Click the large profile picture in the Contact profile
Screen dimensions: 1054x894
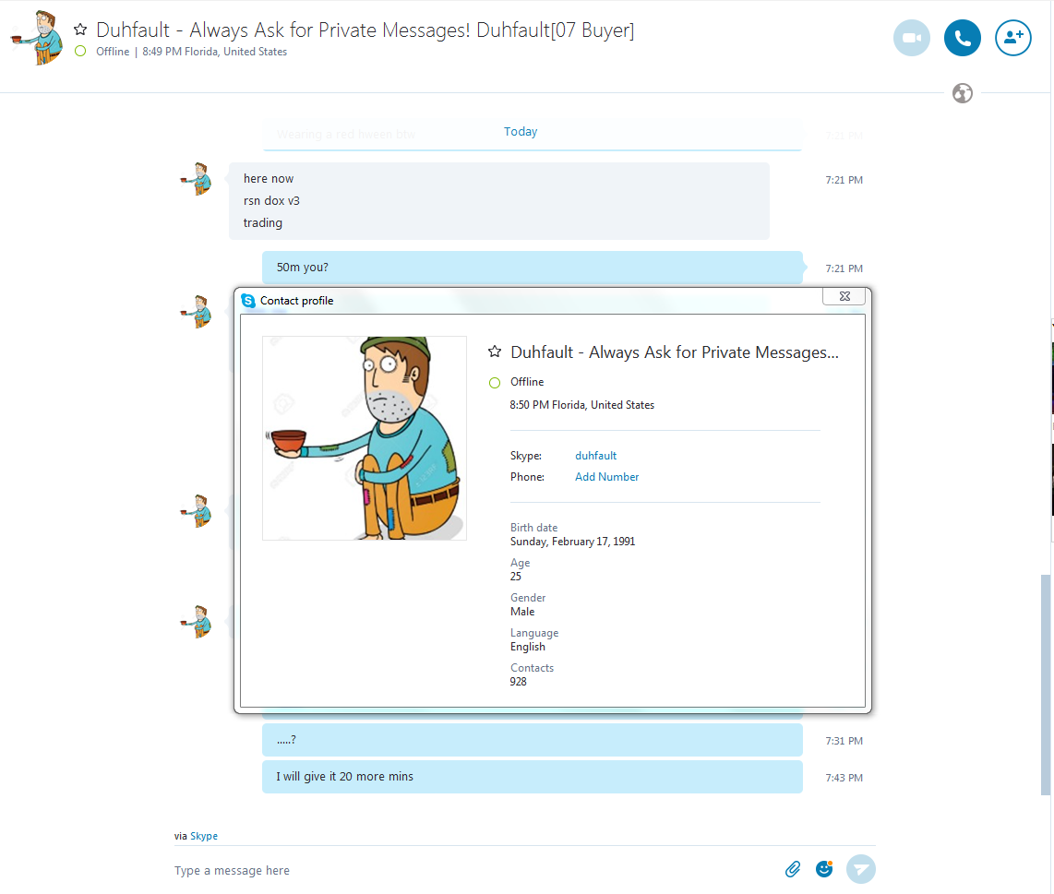365,438
